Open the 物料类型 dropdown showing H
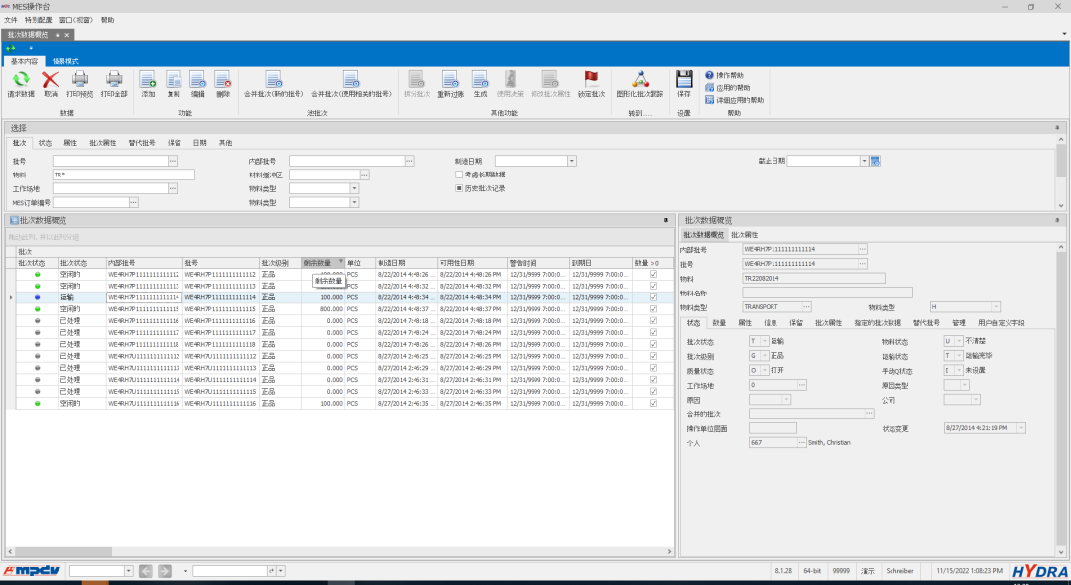This screenshot has height=585, width=1071. coord(996,307)
